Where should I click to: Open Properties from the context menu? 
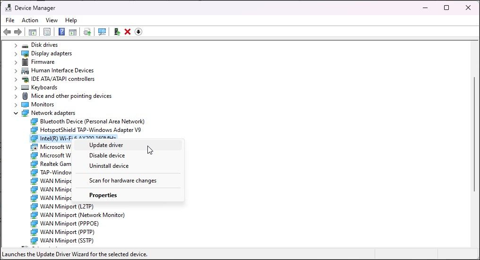coord(128,195)
